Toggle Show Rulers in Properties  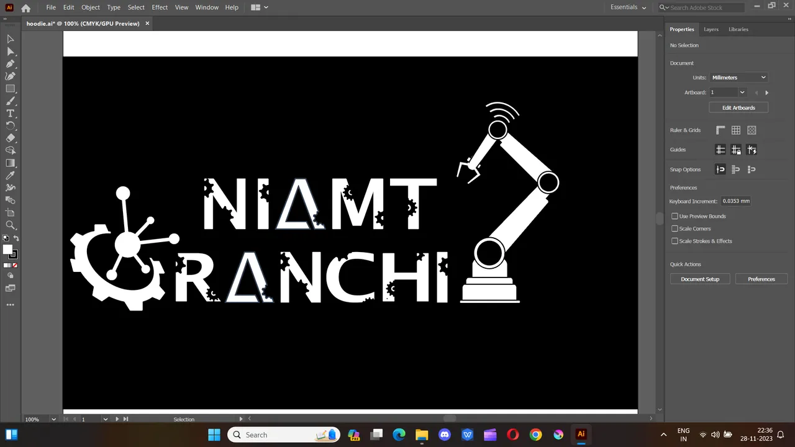pos(720,130)
